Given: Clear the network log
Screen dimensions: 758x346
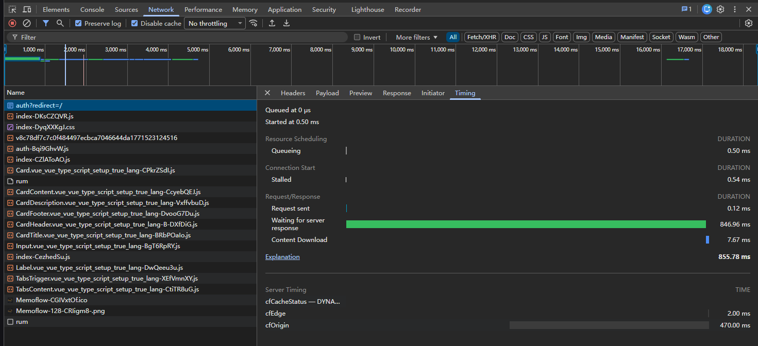Looking at the screenshot, I should (x=27, y=23).
